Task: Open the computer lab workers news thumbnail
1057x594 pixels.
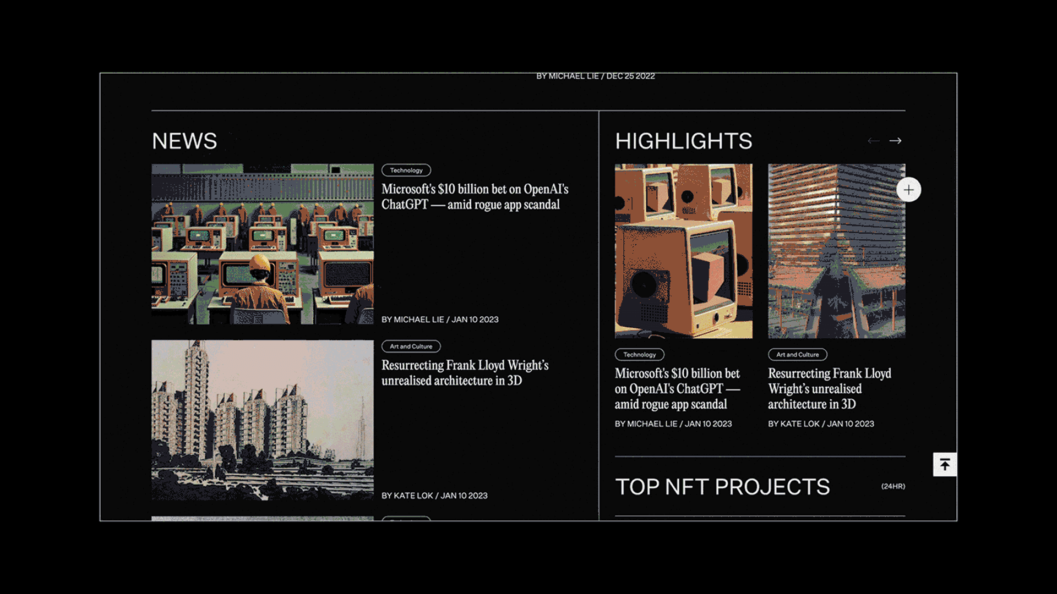Action: pos(263,244)
